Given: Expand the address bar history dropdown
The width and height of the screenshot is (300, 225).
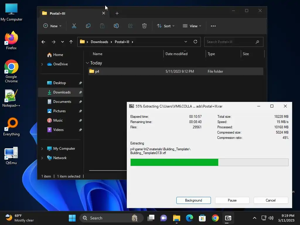Looking at the screenshot, I should pyautogui.click(x=185, y=42).
